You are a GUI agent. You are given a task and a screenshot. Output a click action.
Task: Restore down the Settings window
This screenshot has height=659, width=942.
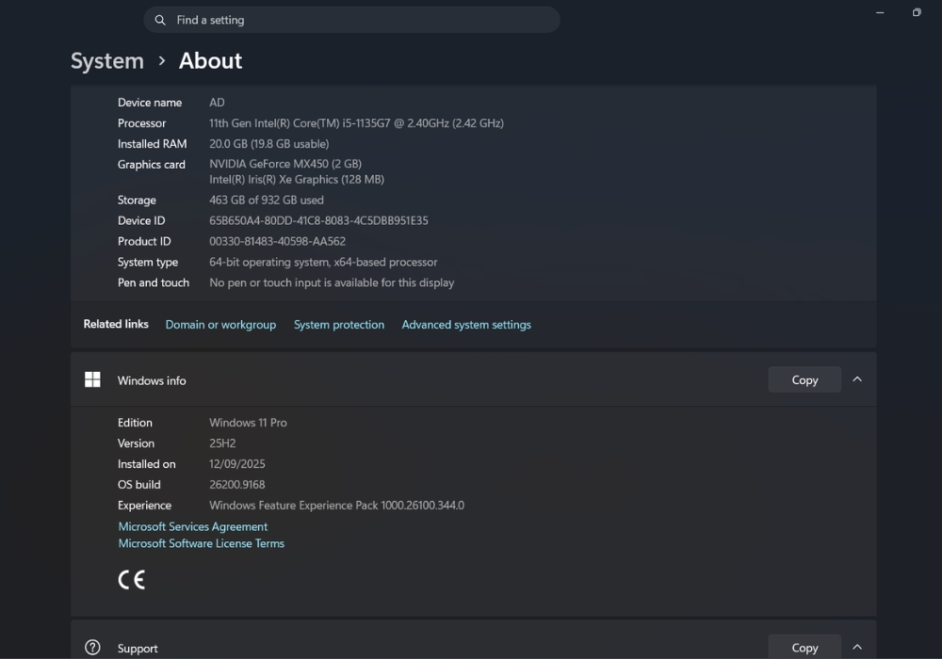917,12
